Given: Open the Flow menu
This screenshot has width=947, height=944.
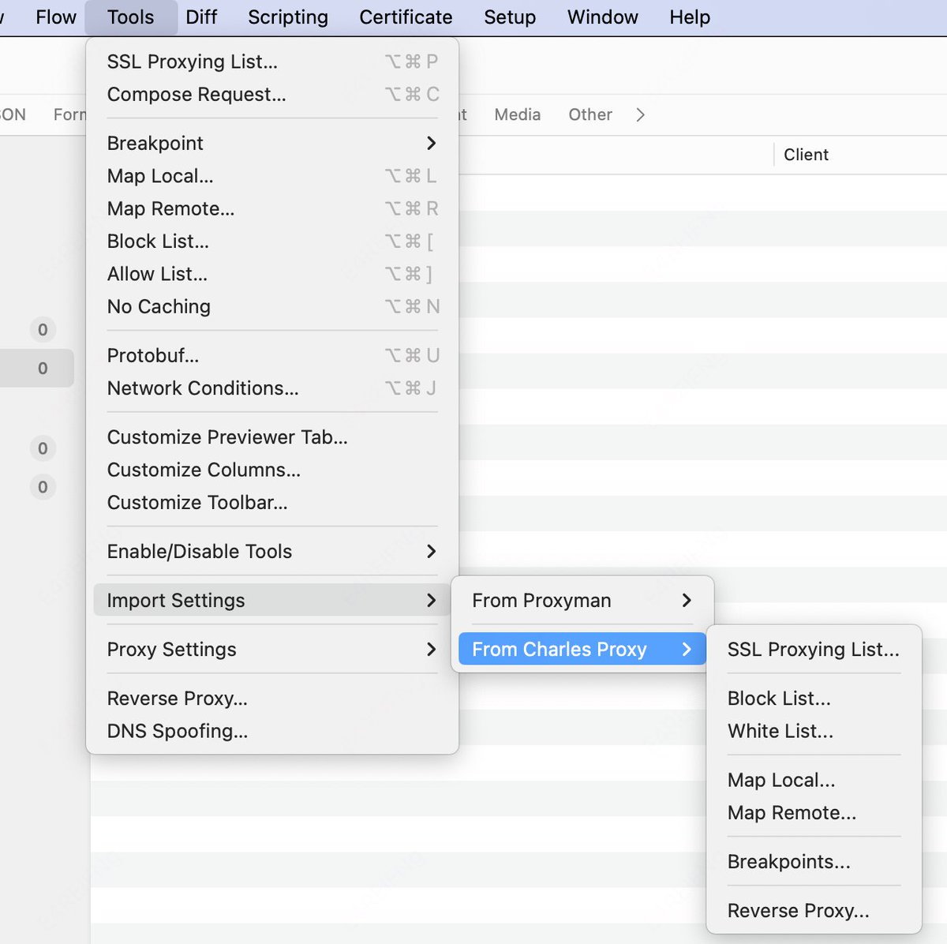Looking at the screenshot, I should [56, 17].
